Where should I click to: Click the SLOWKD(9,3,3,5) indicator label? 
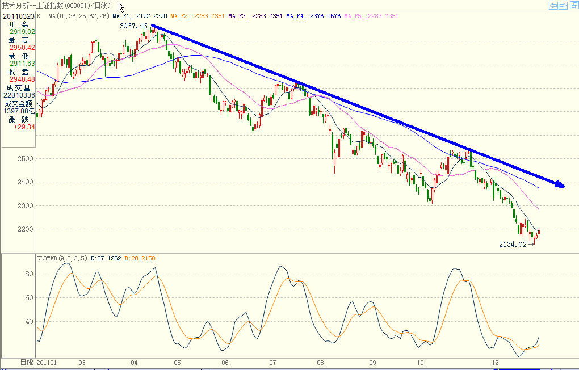pos(62,258)
